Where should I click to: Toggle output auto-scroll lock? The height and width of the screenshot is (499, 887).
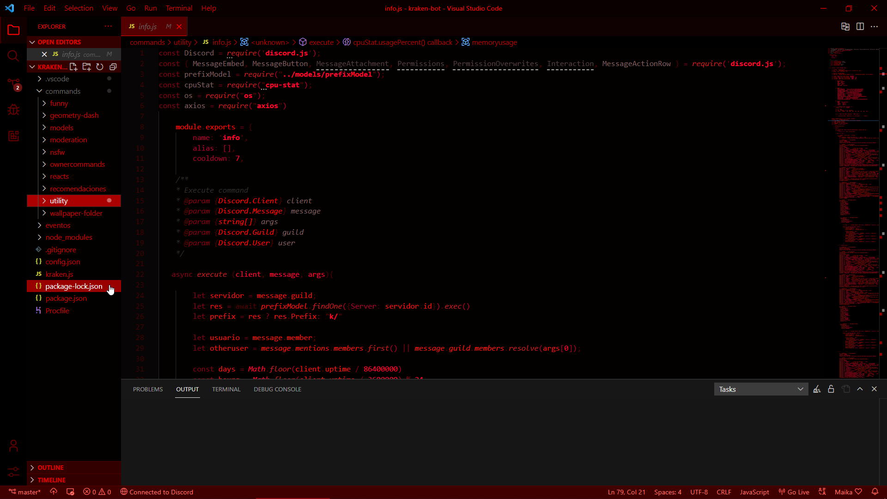[831, 389]
